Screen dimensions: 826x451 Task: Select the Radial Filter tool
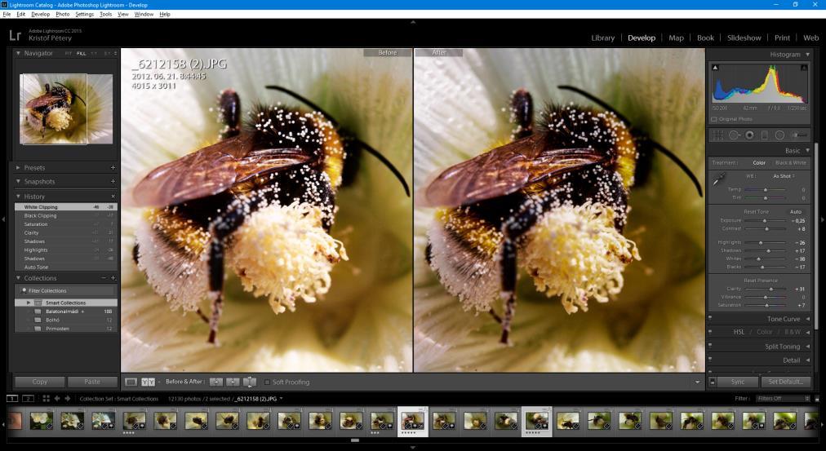click(x=780, y=135)
